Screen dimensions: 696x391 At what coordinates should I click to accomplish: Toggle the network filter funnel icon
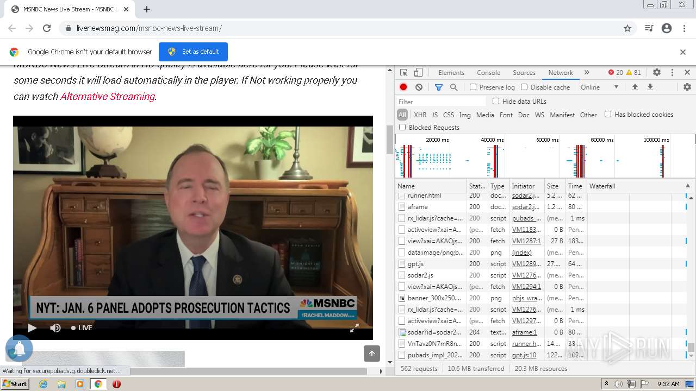click(439, 87)
